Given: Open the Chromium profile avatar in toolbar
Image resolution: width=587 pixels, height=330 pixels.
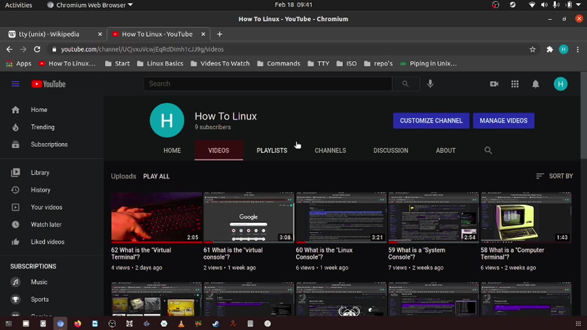Looking at the screenshot, I should [564, 49].
